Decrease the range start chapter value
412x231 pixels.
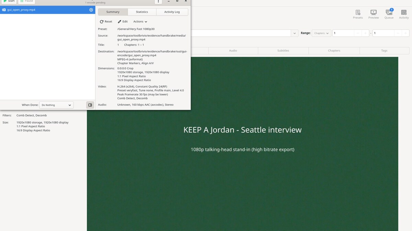[x=358, y=33]
